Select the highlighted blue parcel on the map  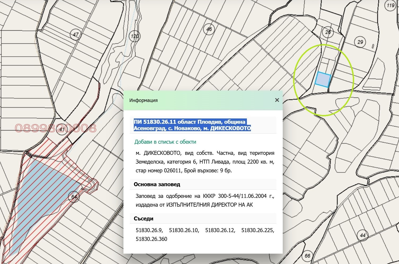pyautogui.click(x=323, y=79)
